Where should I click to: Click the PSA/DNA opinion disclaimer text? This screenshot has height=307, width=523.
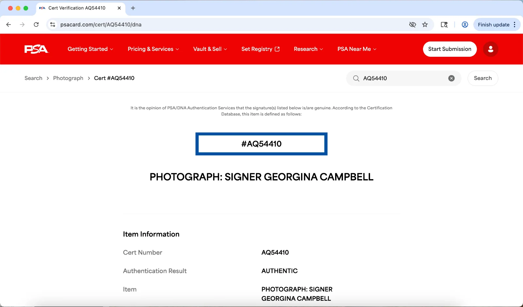pos(261,111)
